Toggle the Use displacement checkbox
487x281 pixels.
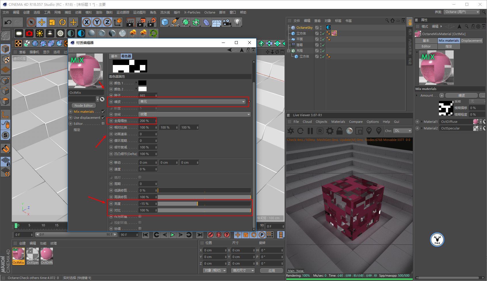[x=103, y=117]
